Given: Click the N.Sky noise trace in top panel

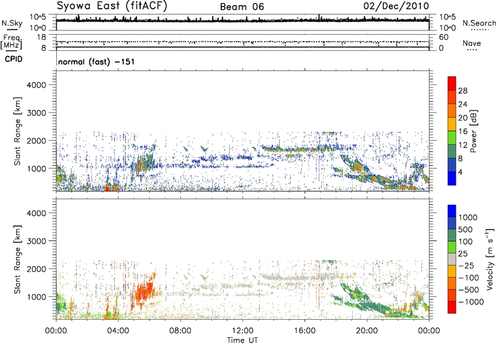Looking at the screenshot, I should [x=242, y=20].
